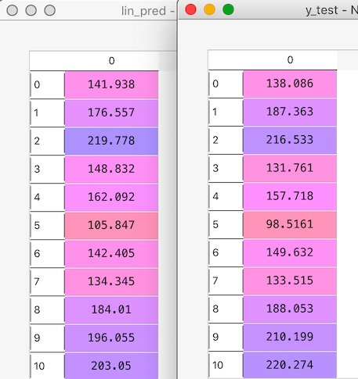Select row header 3 in y_test table
Viewport: 358px width, 379px height.
click(x=226, y=168)
